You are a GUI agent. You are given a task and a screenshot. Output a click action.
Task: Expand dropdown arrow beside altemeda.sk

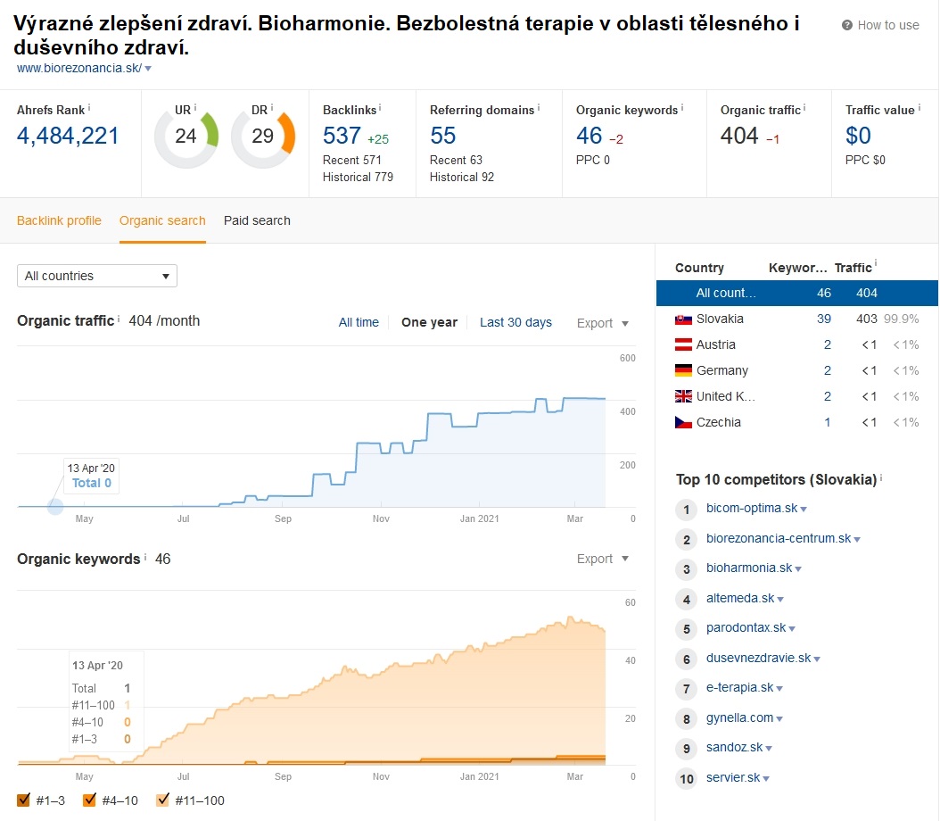coord(780,599)
